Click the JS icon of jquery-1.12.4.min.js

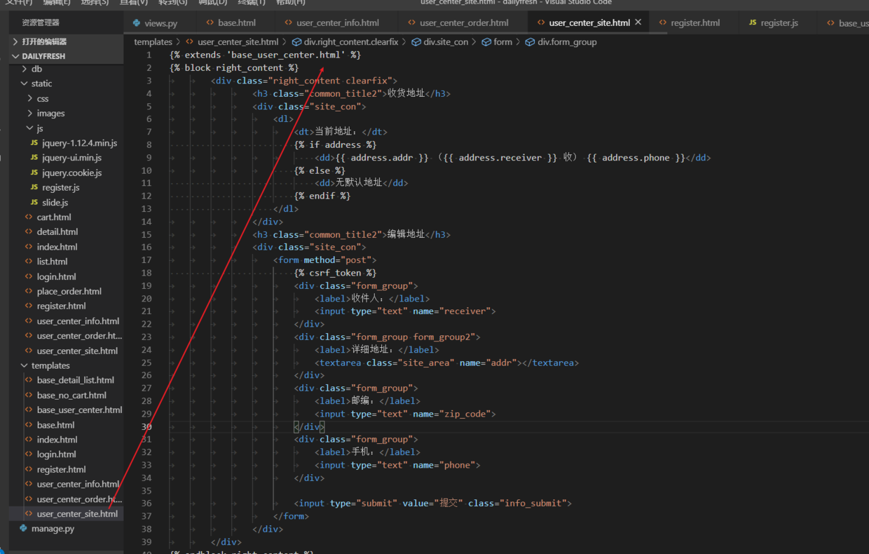[34, 143]
